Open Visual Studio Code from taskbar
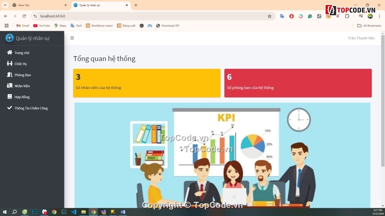The height and width of the screenshot is (216, 385). pos(74,212)
